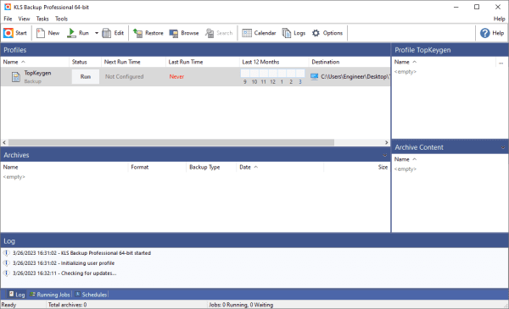Viewport: 509px width, 309px height.
Task: Collapse the Archives panel chevron
Action: pyautogui.click(x=384, y=155)
